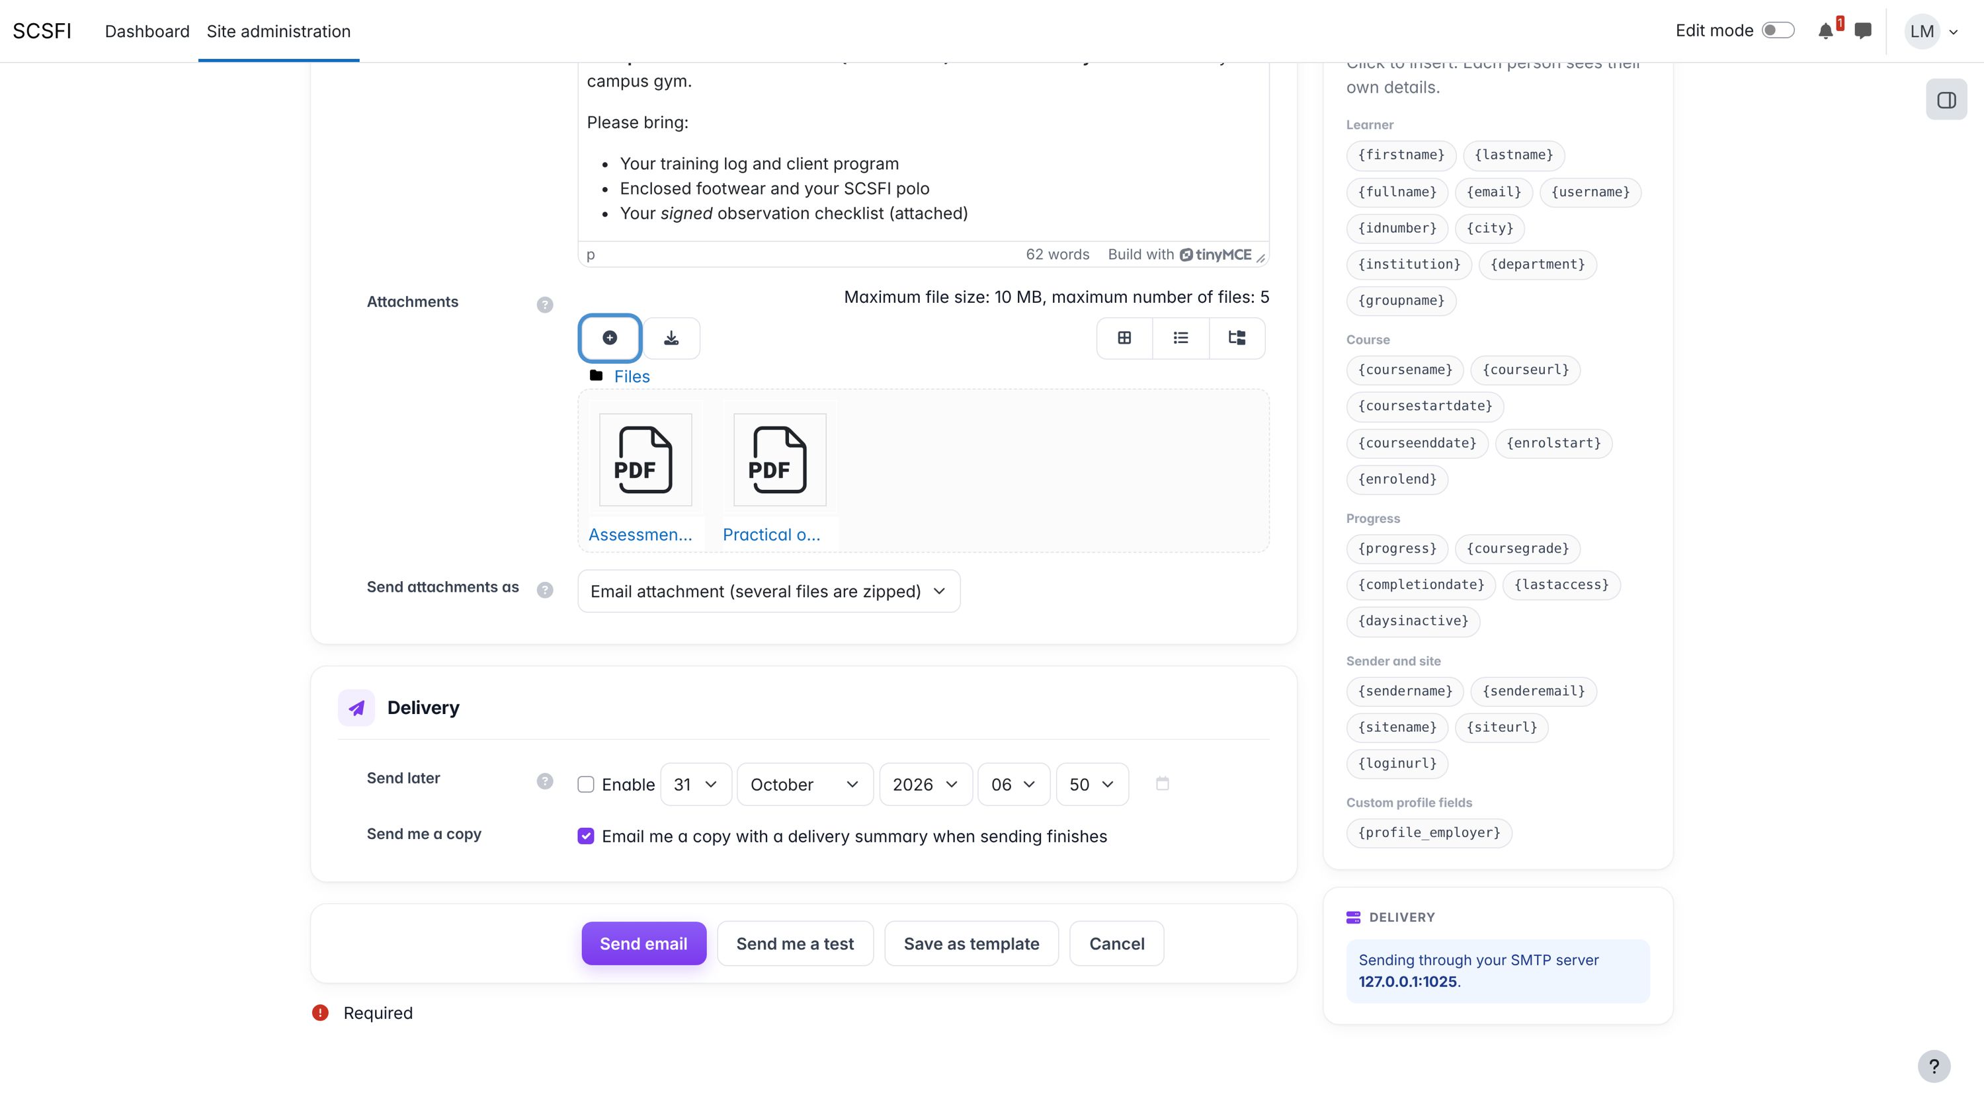This screenshot has width=1984, height=1116.
Task: Go to Dashboard tab
Action: pos(147,31)
